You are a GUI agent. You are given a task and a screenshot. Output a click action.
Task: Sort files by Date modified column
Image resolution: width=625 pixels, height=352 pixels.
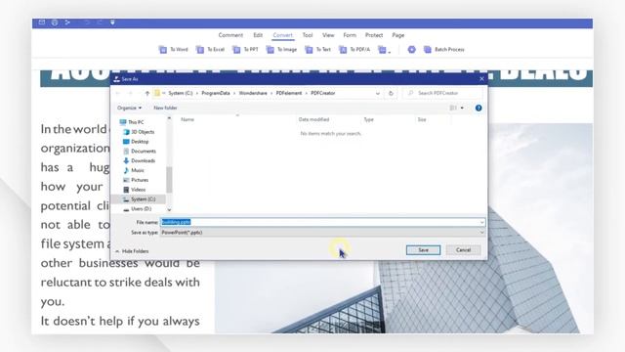(313, 119)
